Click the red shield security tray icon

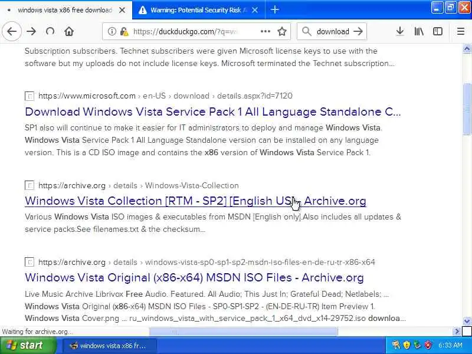428,345
